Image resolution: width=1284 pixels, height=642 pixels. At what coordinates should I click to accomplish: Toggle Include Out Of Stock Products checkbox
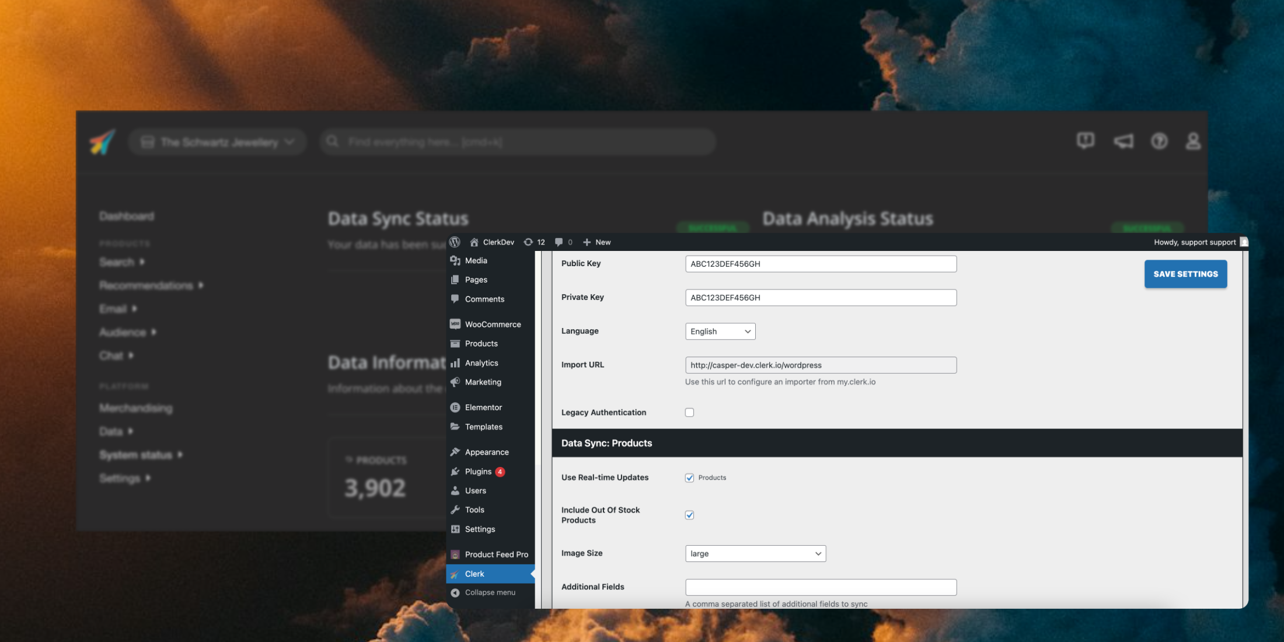(x=689, y=515)
